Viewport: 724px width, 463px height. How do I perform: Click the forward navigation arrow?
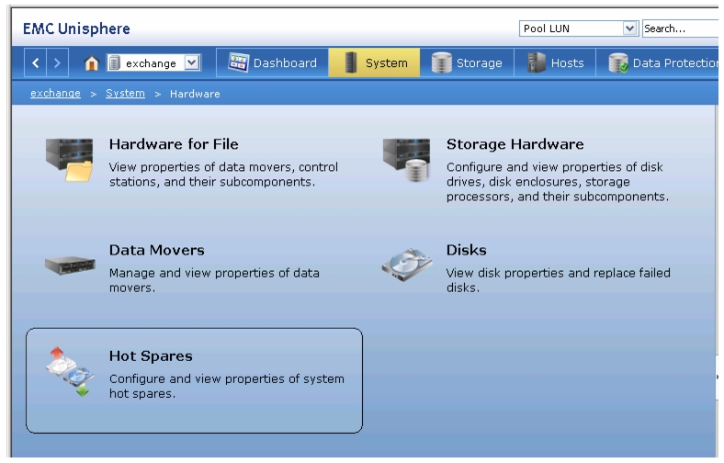(x=57, y=62)
